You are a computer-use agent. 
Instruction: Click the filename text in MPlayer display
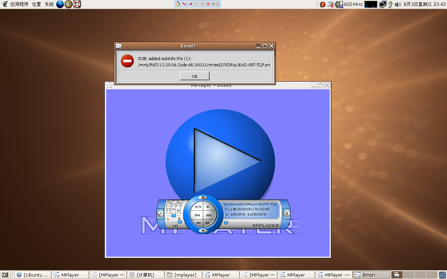tap(250, 204)
